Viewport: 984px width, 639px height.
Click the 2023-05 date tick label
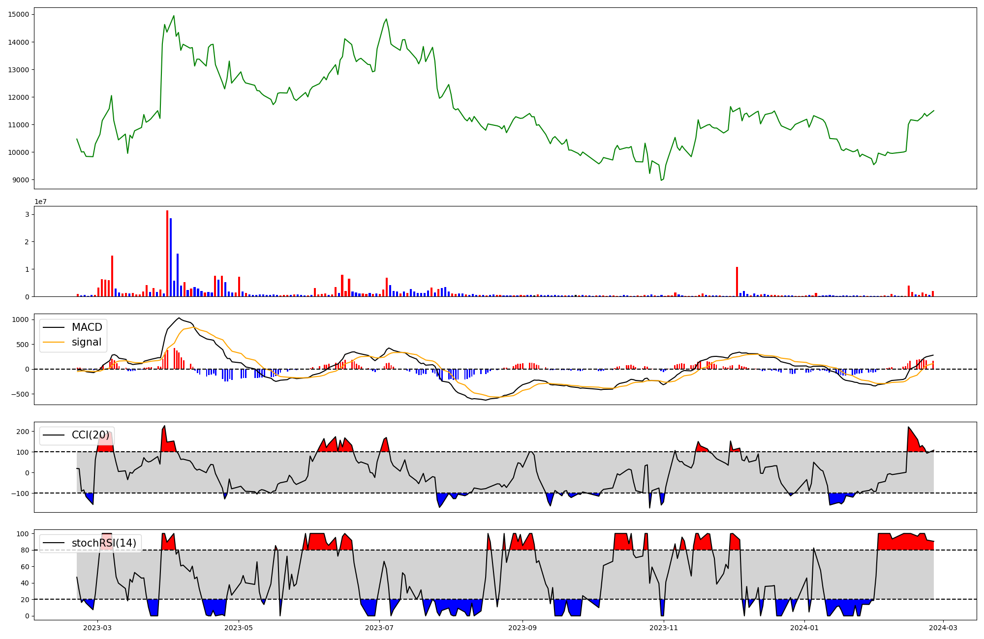pyautogui.click(x=239, y=628)
